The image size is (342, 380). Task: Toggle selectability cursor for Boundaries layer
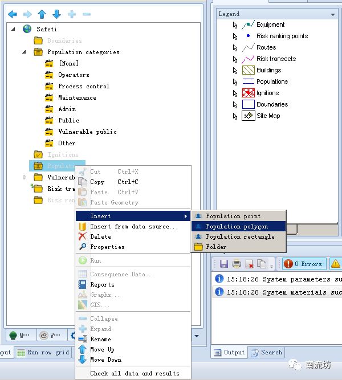click(235, 105)
